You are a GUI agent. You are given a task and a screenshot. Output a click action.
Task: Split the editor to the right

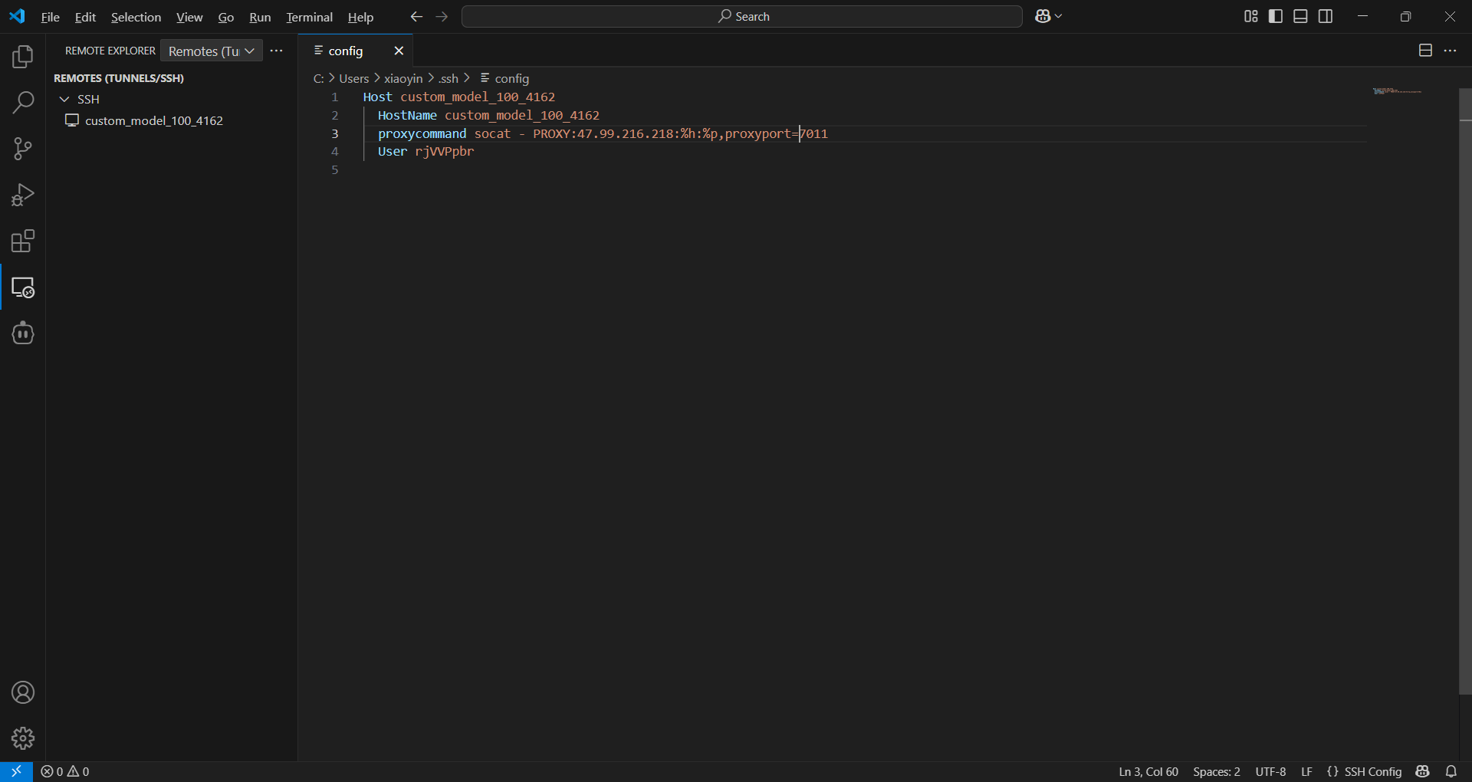coord(1425,51)
